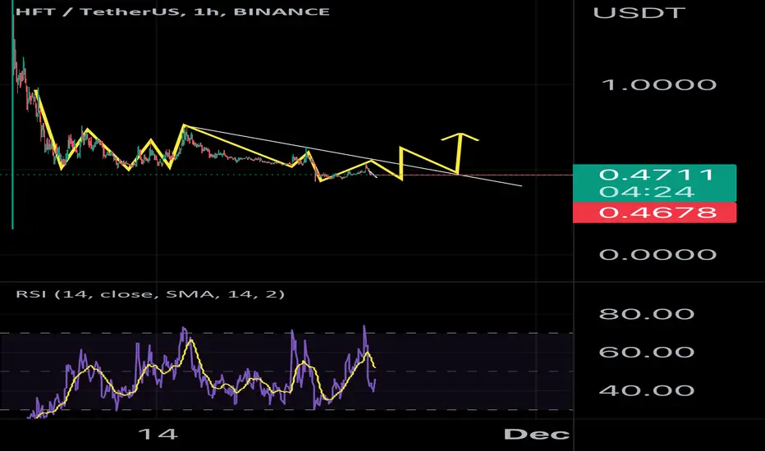
Task: Click the HFT / TetherUS chart title
Action: pyautogui.click(x=172, y=11)
